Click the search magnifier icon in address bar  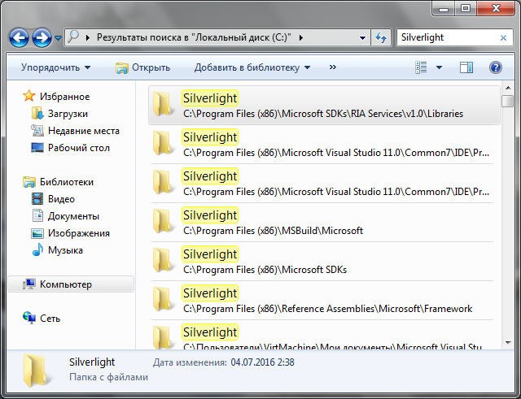coord(73,37)
